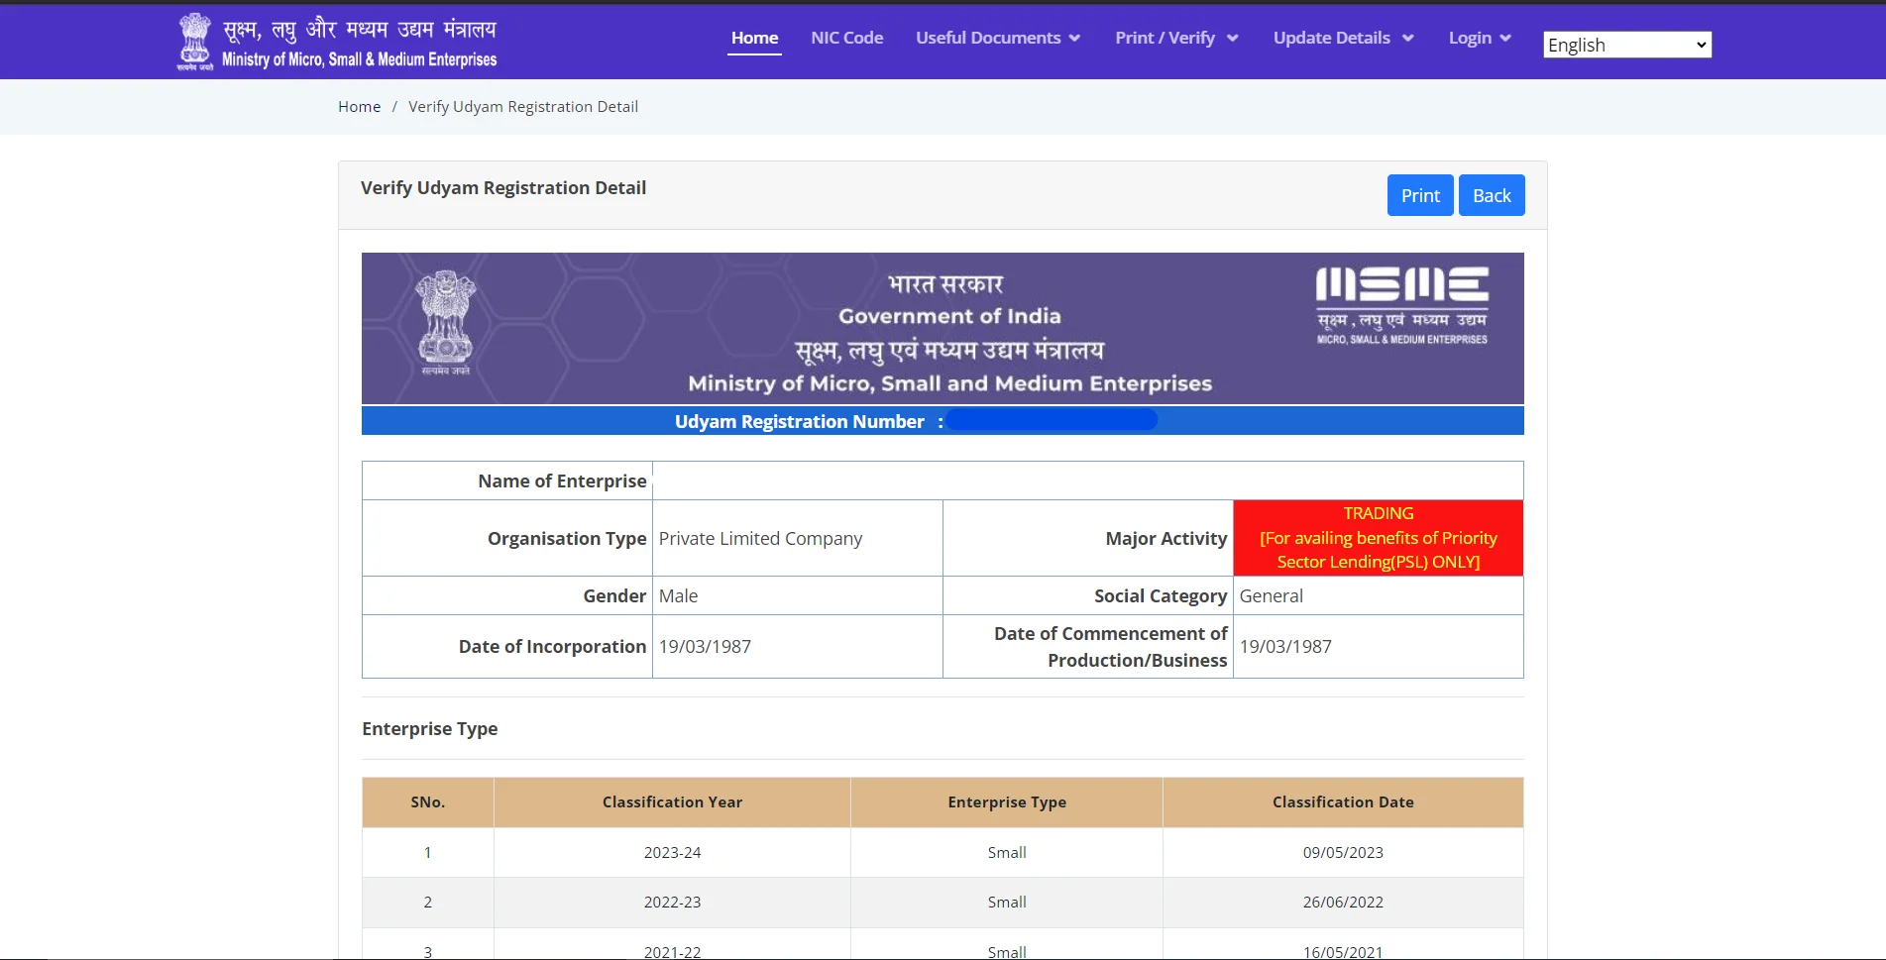Click the Enterprise Type section heading
Image resolution: width=1886 pixels, height=960 pixels.
pyautogui.click(x=429, y=728)
